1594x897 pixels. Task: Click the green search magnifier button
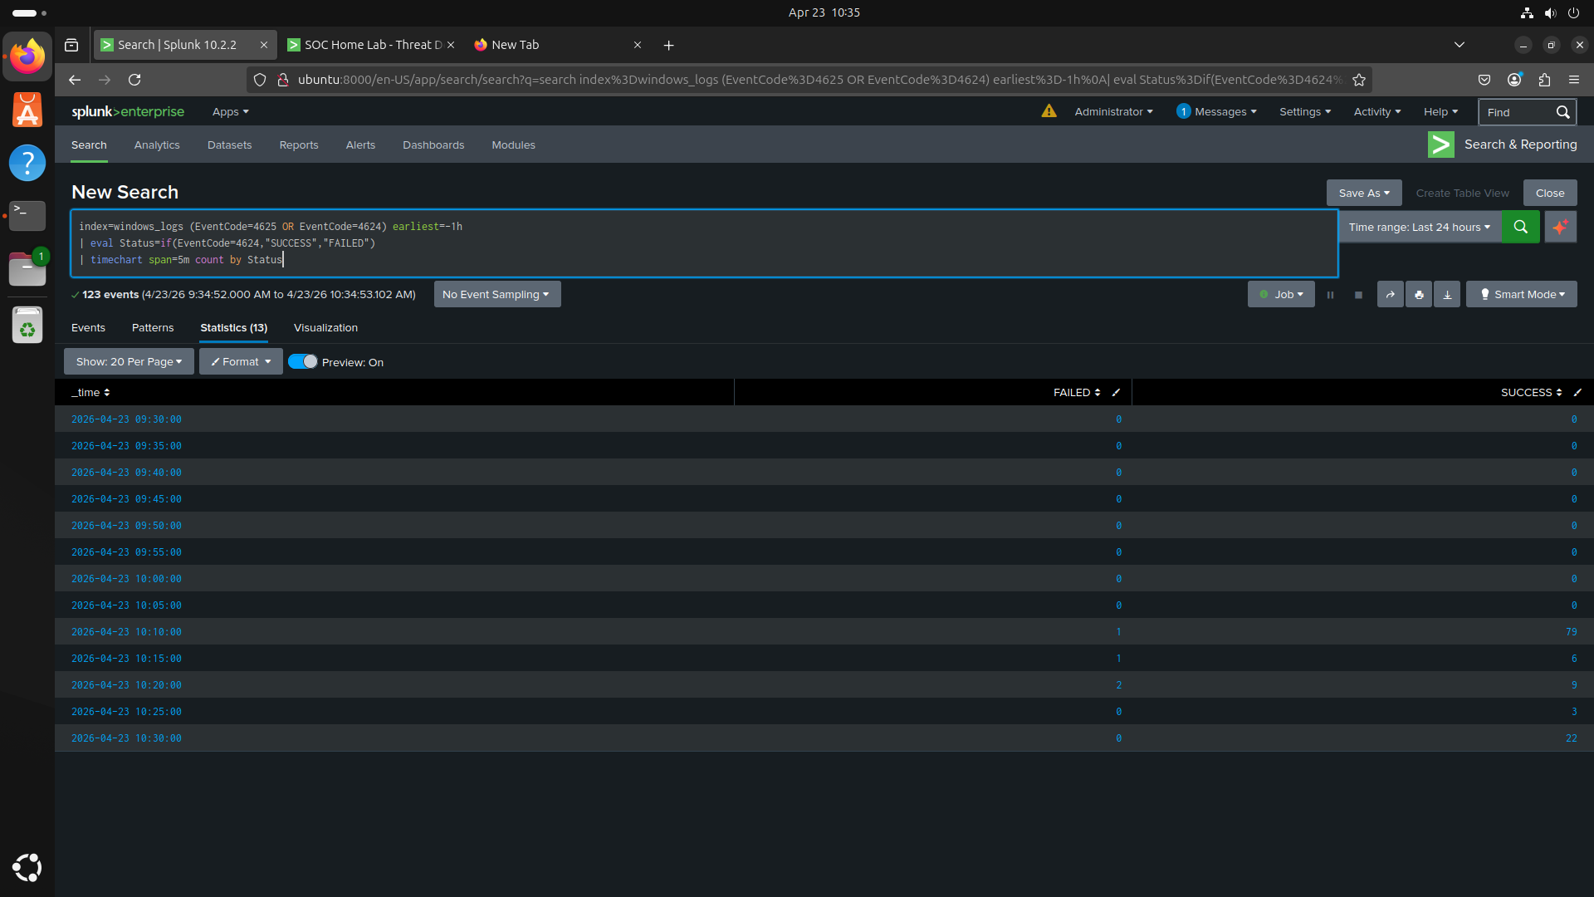[1520, 227]
